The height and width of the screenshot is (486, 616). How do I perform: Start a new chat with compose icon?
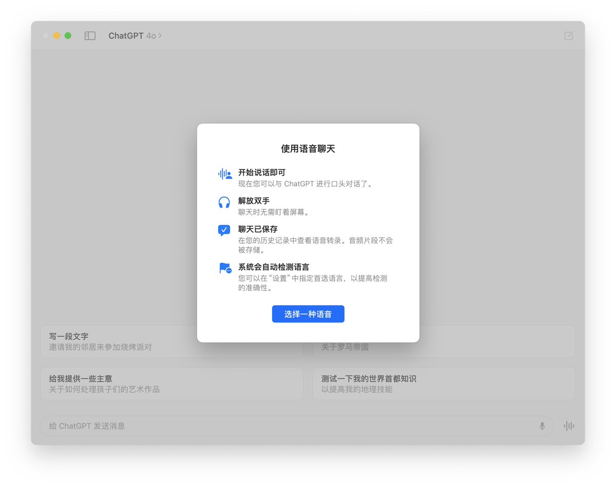click(x=568, y=36)
